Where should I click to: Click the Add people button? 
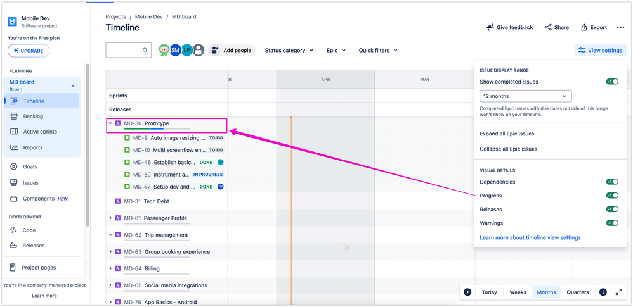(x=232, y=51)
